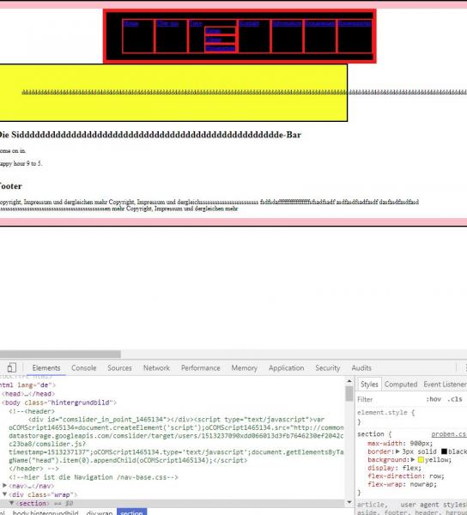Image resolution: width=467 pixels, height=515 pixels.
Task: Select the Styles sidebar tab
Action: 369,385
